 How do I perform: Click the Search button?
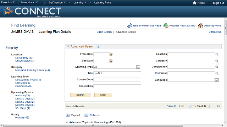coord(81,95)
